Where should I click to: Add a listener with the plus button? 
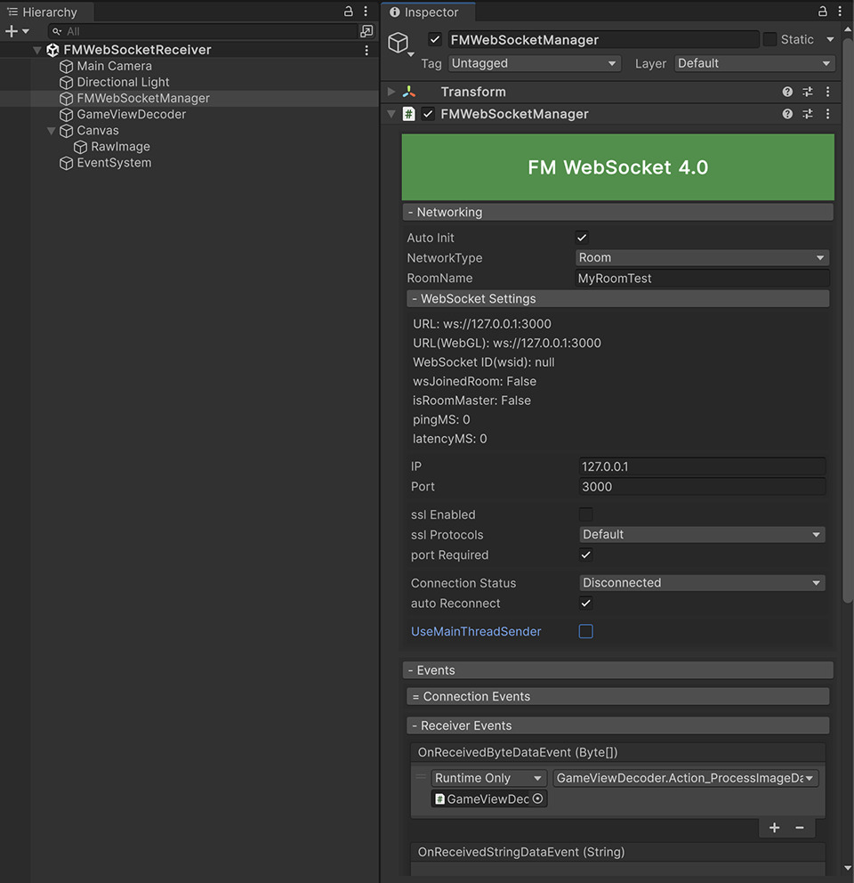click(x=773, y=828)
